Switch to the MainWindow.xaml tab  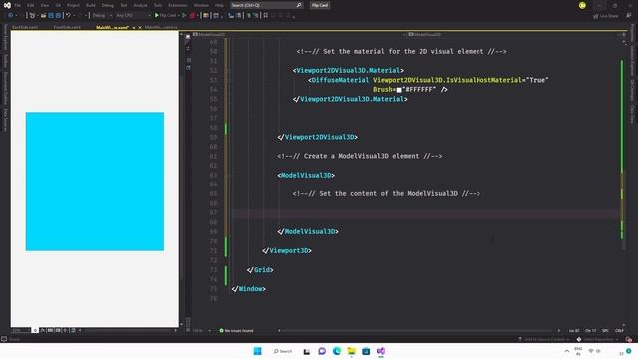112,27
